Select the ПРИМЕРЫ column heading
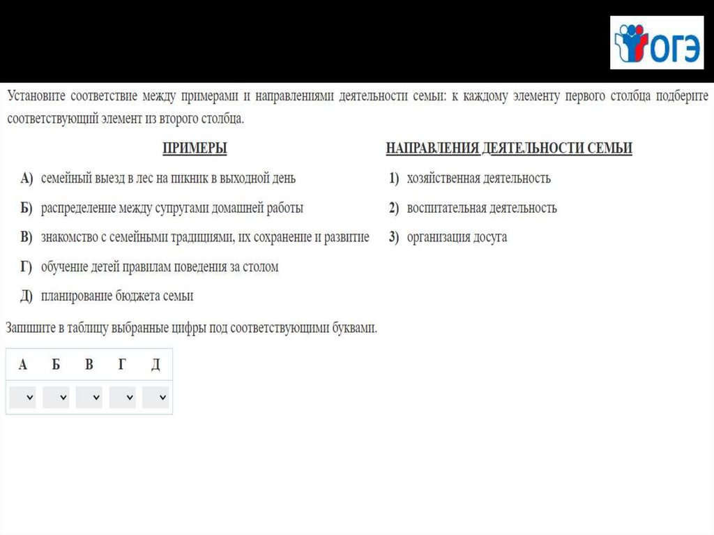714x535 pixels. tap(195, 148)
